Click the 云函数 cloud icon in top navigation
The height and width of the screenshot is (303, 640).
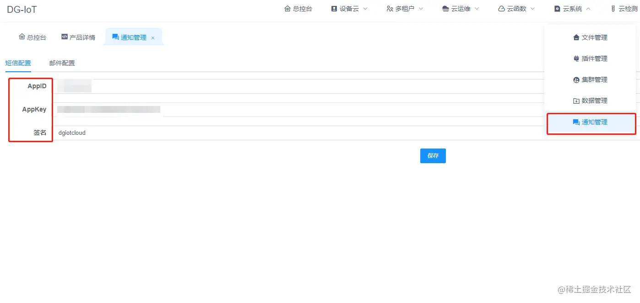[x=502, y=9]
